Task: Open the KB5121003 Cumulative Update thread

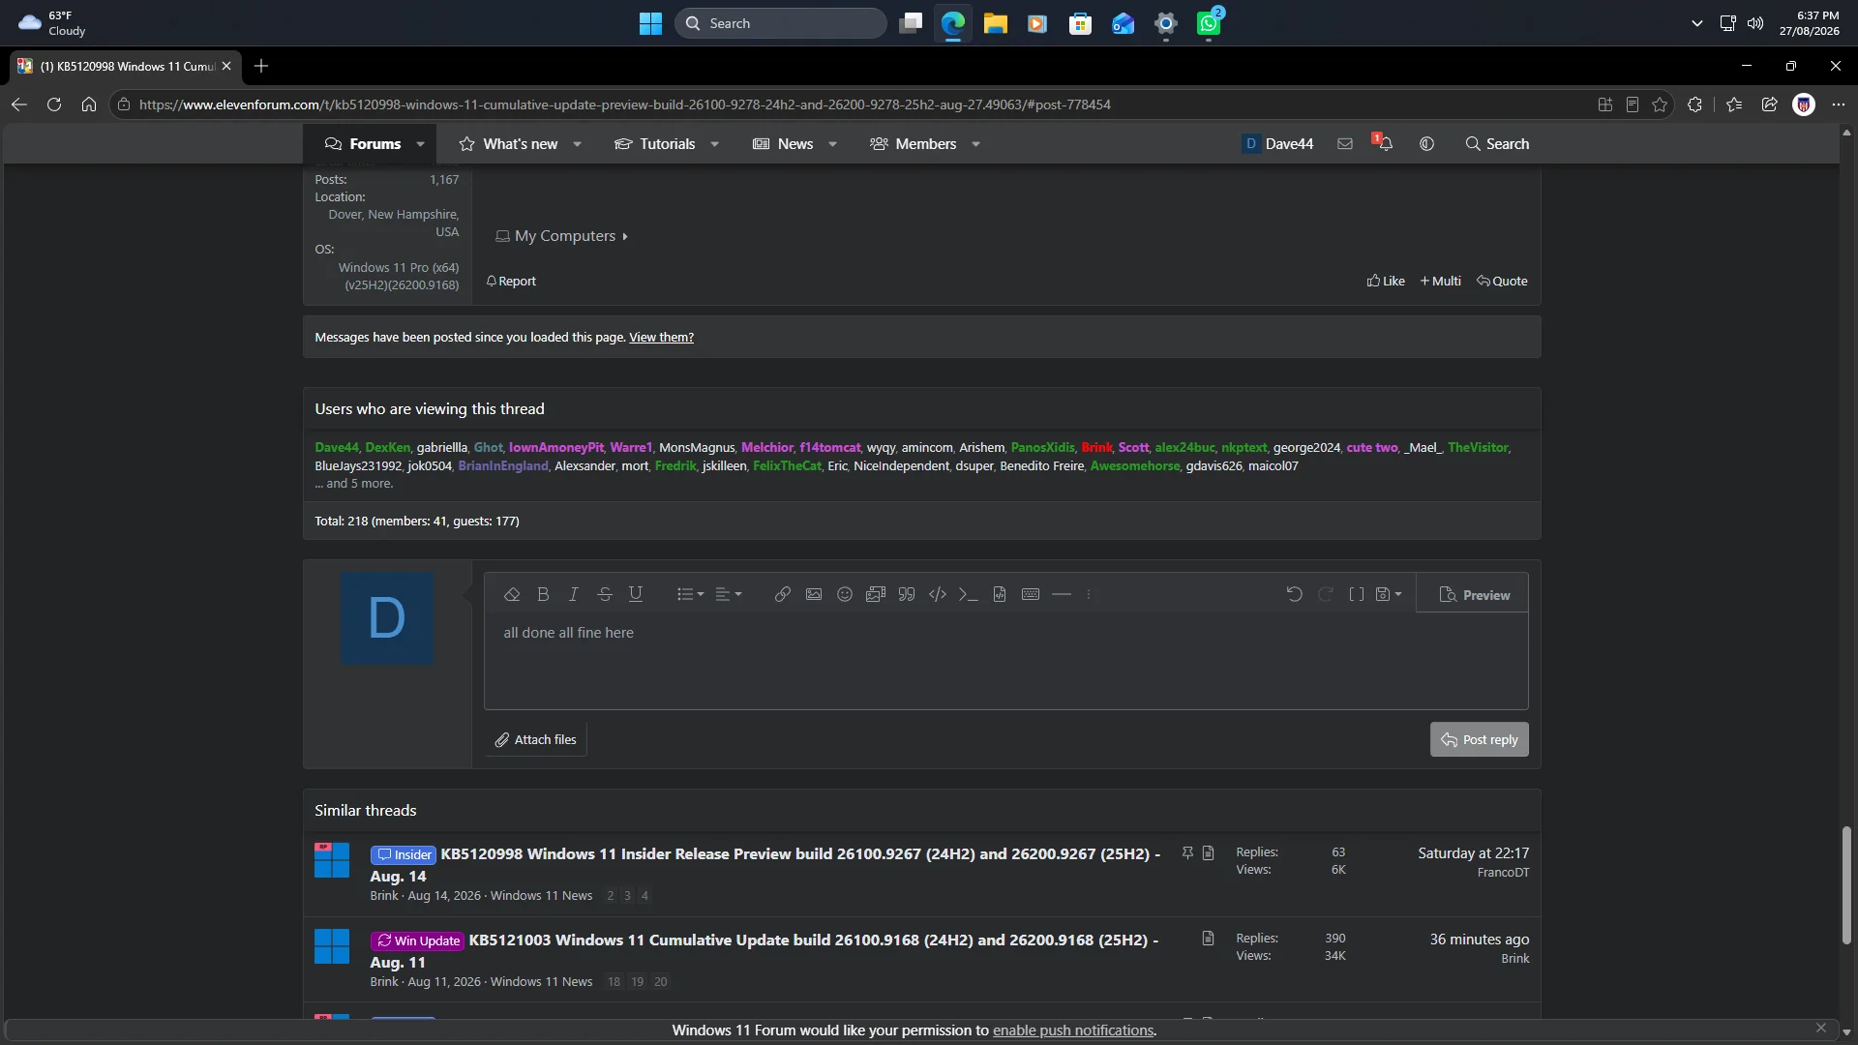Action: coord(764,951)
